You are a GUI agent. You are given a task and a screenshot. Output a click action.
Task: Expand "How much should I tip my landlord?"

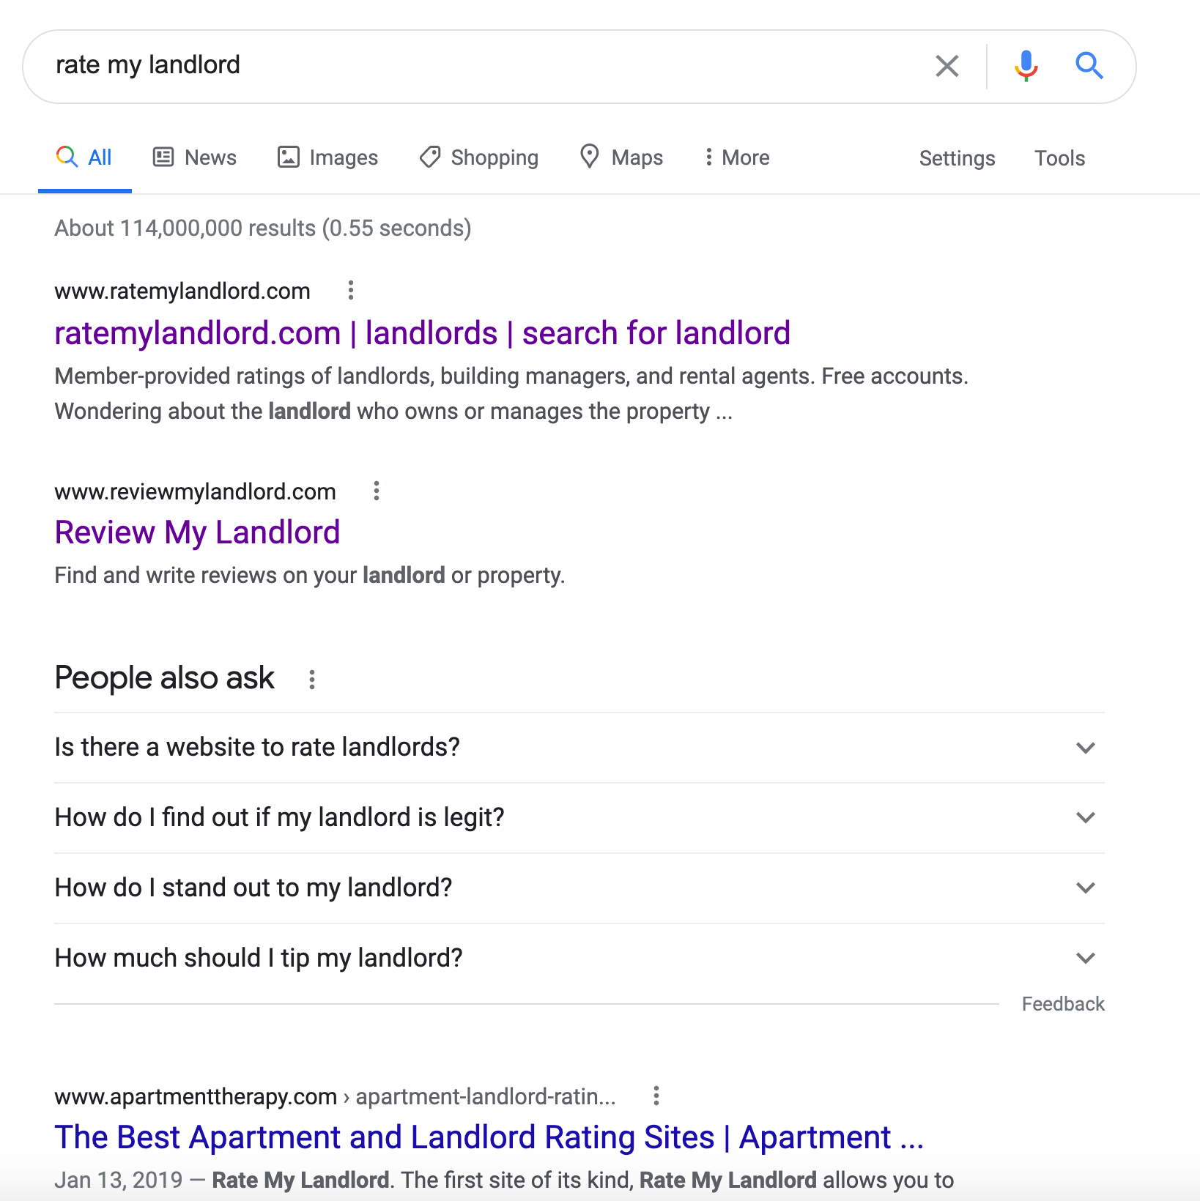click(x=579, y=959)
